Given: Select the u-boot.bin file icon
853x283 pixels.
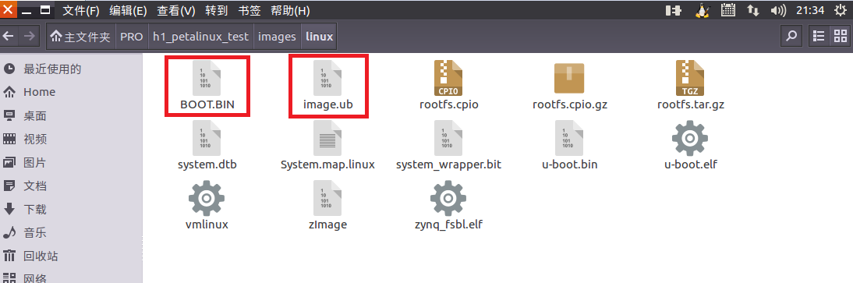Looking at the screenshot, I should tap(569, 138).
